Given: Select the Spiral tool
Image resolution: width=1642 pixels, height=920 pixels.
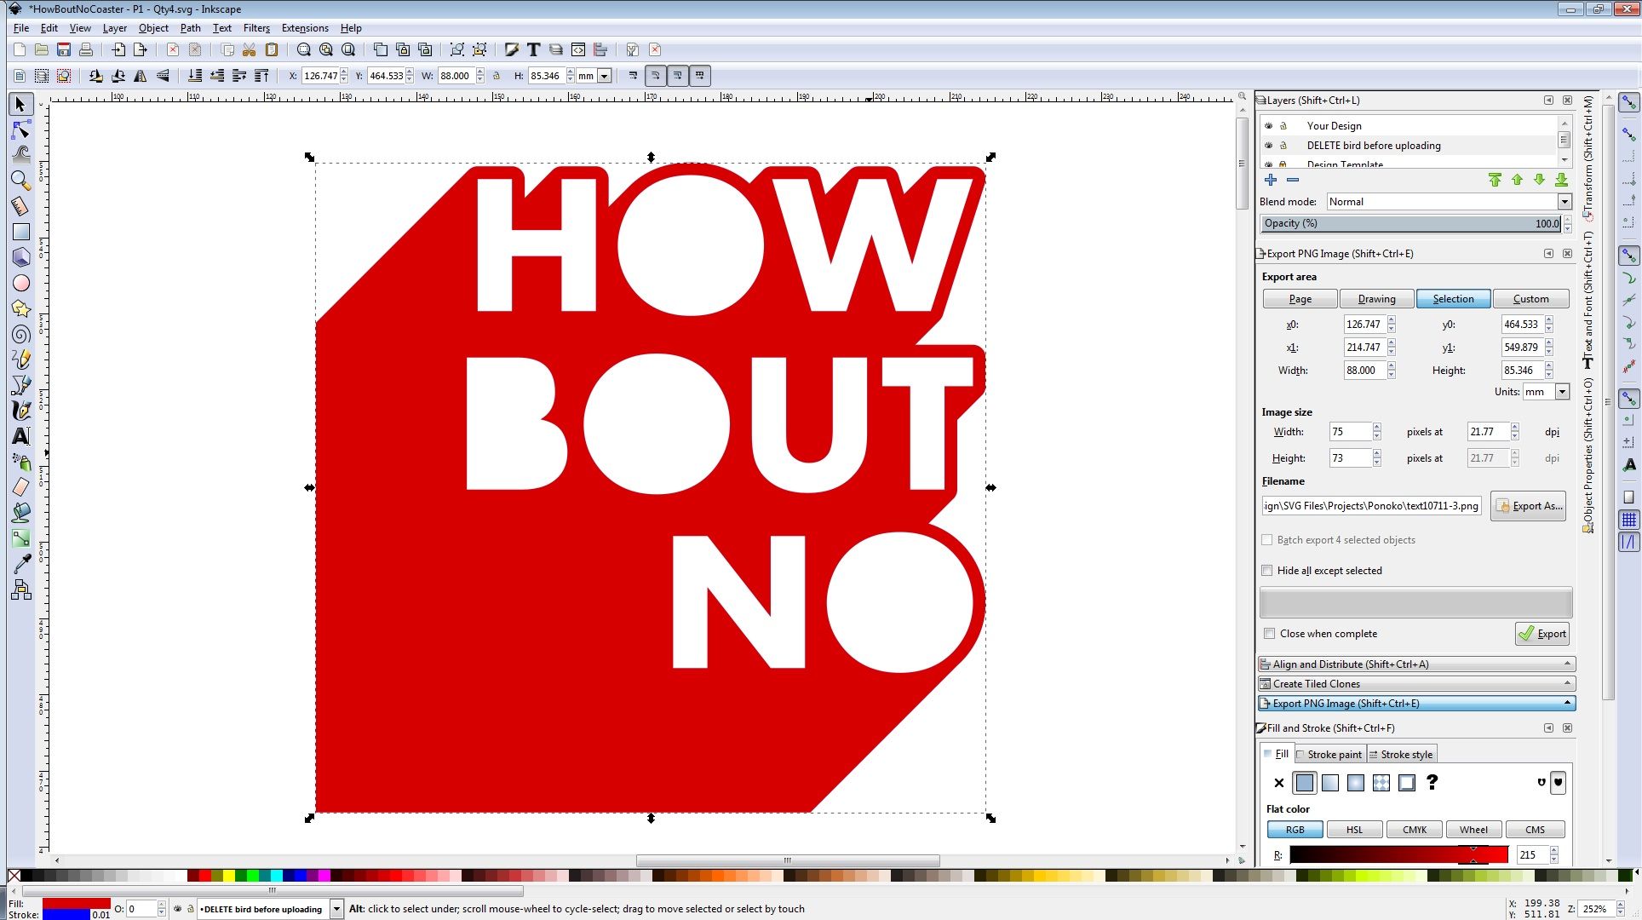Looking at the screenshot, I should coord(21,334).
